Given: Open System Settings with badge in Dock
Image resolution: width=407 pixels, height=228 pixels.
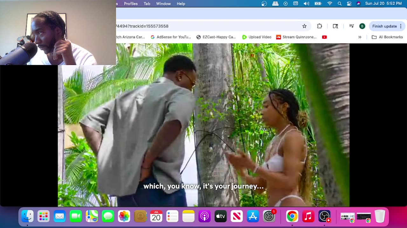Looking at the screenshot, I should [x=269, y=217].
